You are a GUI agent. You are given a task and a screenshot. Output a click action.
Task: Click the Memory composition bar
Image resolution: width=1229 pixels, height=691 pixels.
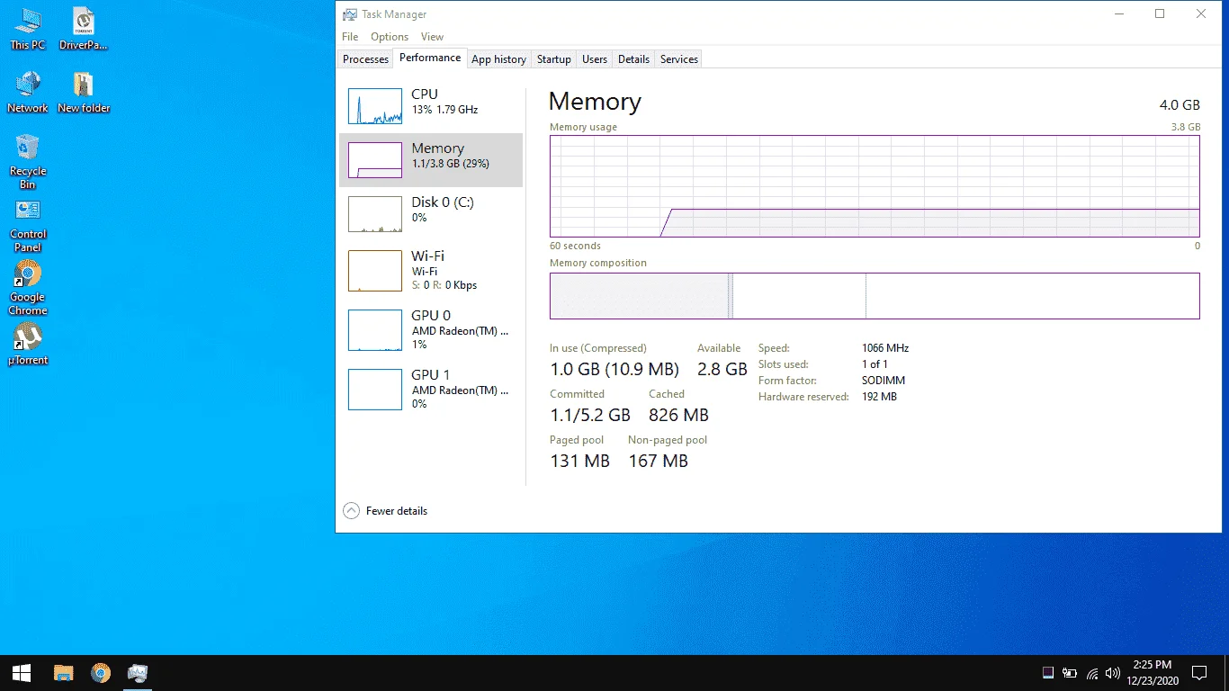click(875, 296)
